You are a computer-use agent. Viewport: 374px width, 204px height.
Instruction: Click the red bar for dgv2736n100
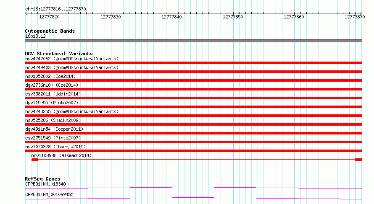click(x=193, y=89)
